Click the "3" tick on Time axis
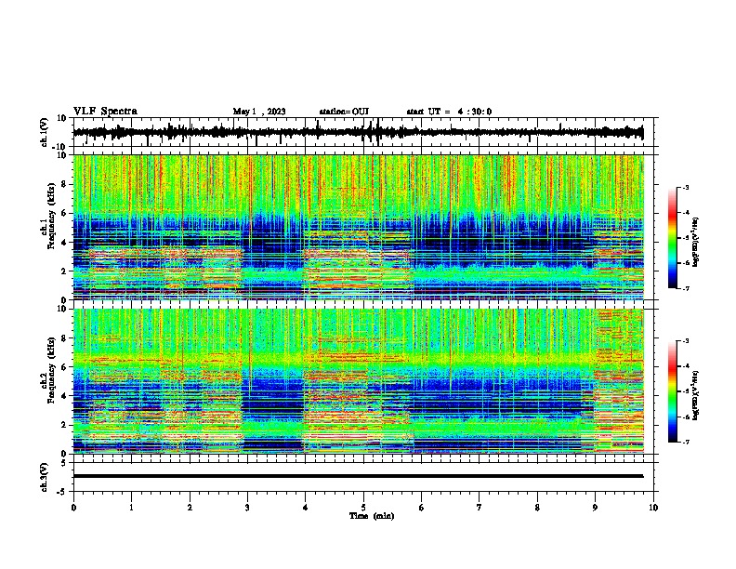 [247, 508]
